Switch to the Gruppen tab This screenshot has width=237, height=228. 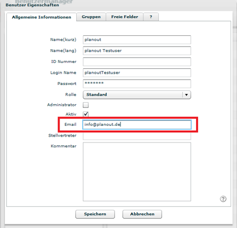tap(91, 17)
